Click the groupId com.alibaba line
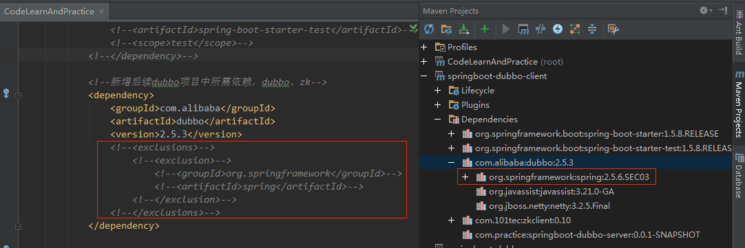The height and width of the screenshot is (248, 745). (x=193, y=108)
